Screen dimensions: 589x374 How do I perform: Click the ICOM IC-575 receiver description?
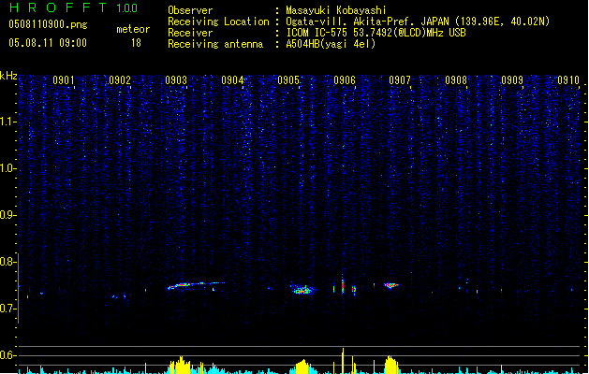tap(375, 33)
